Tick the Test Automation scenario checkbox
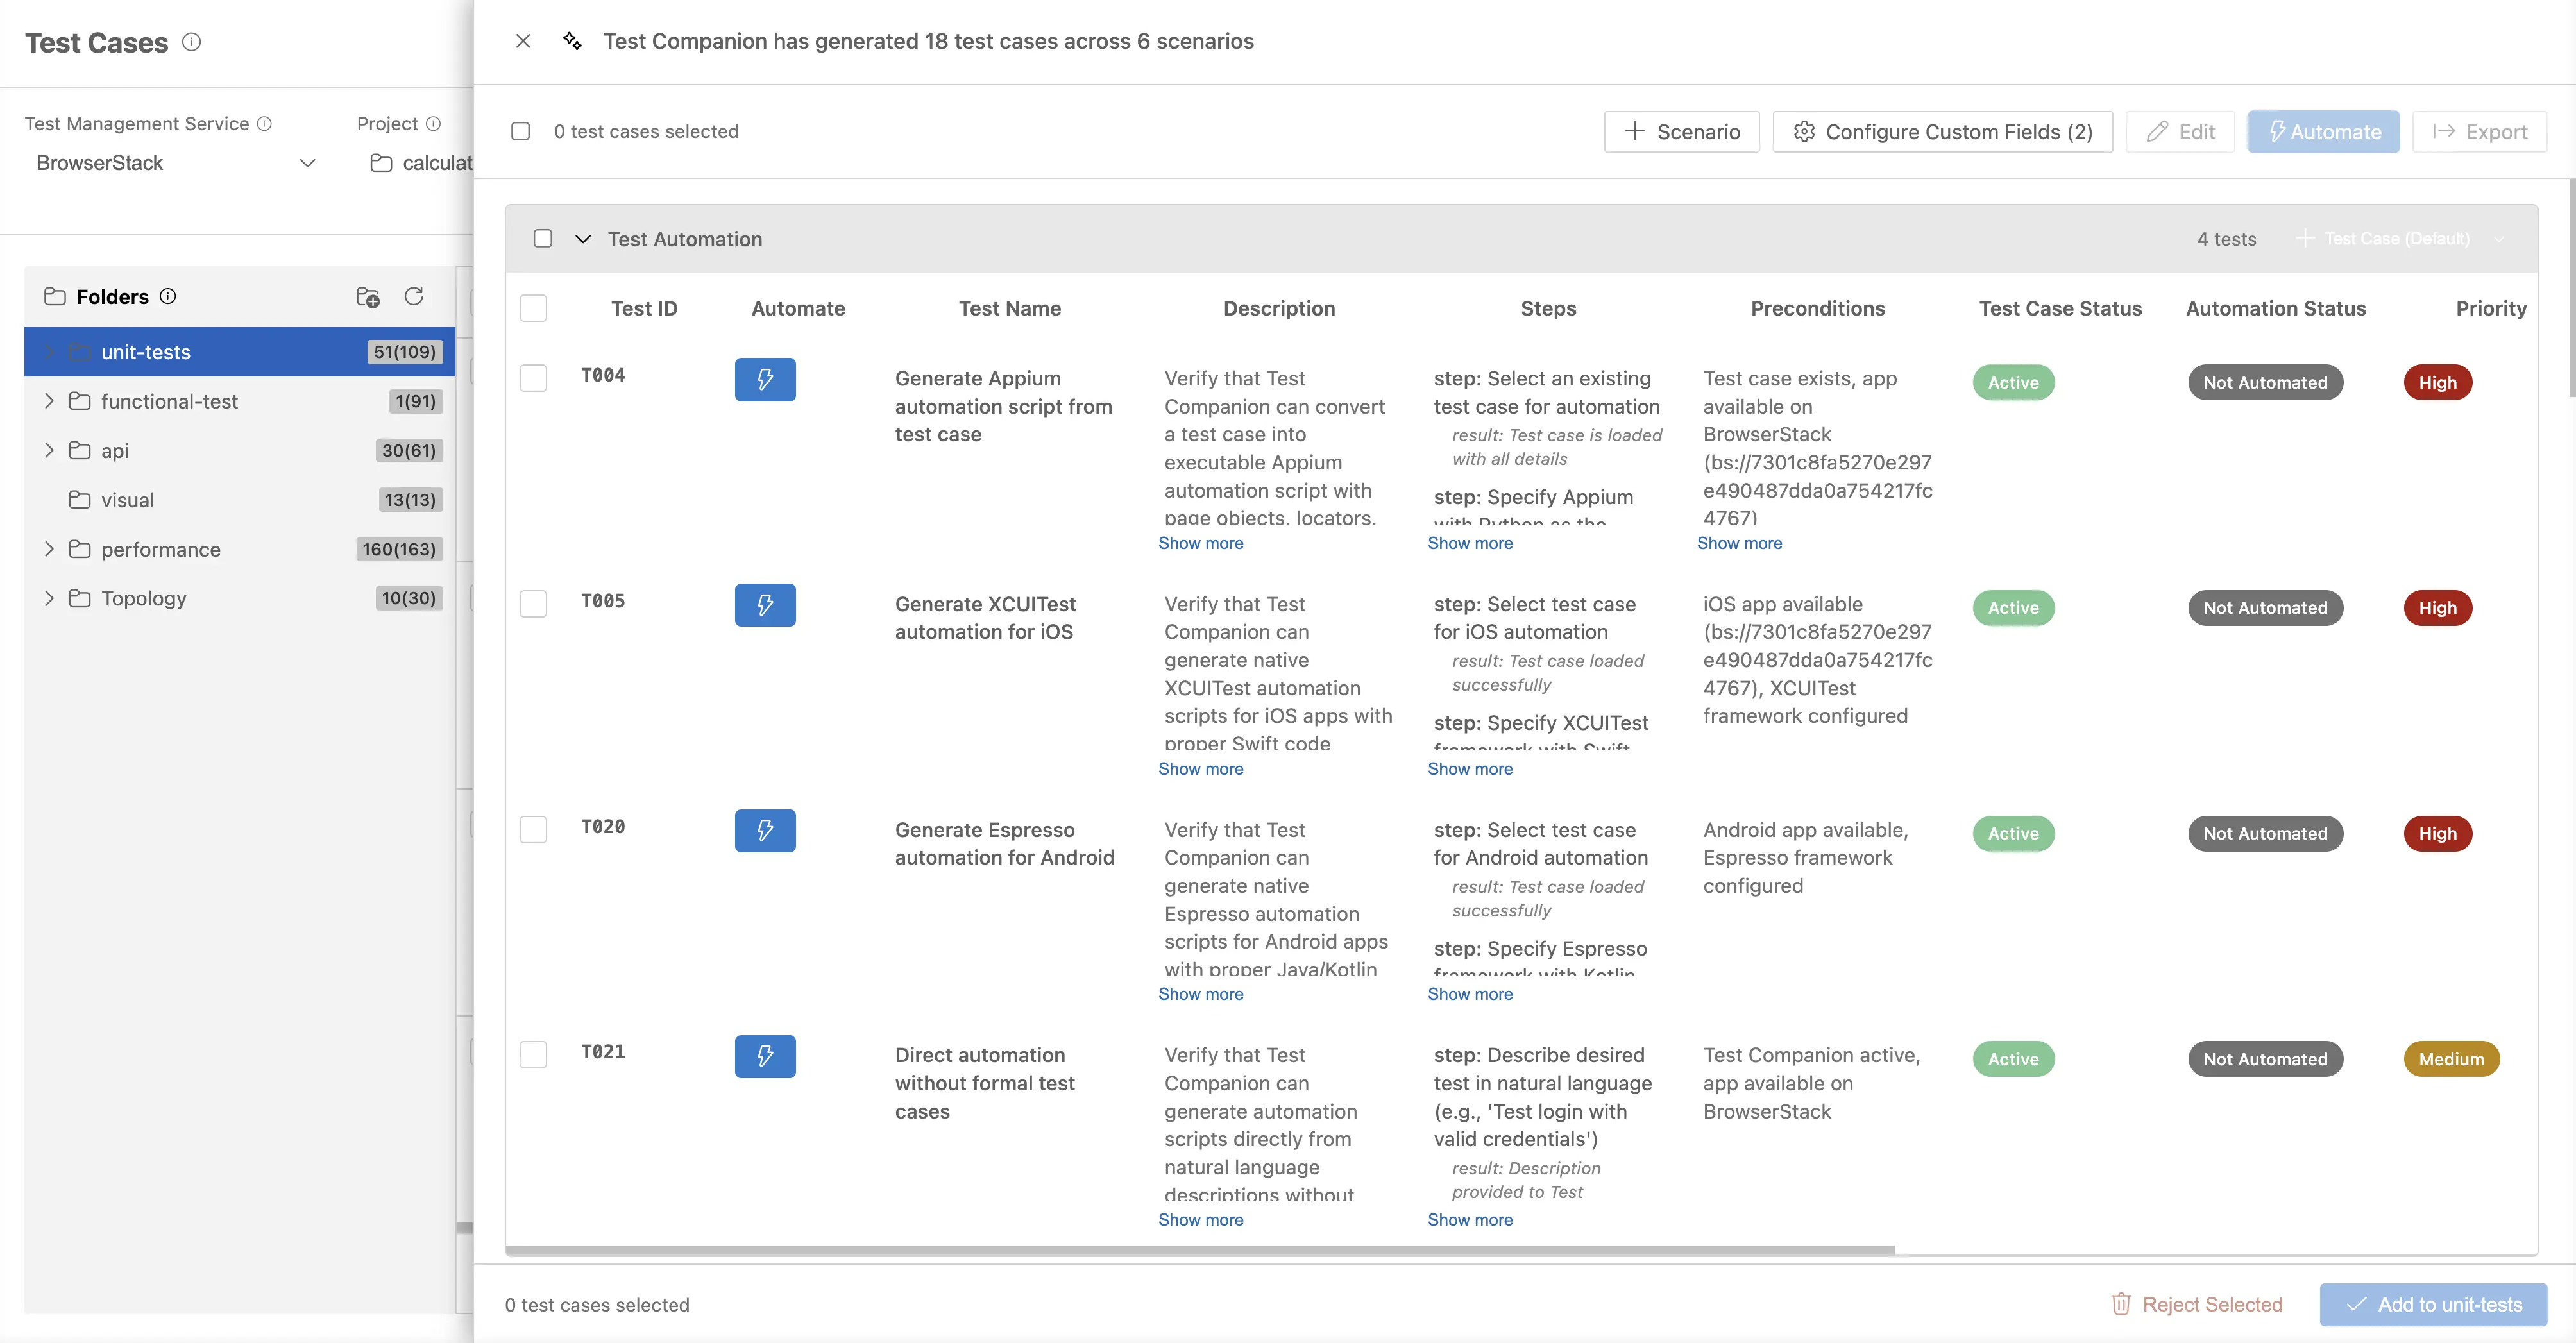2576x1343 pixels. pyautogui.click(x=543, y=239)
